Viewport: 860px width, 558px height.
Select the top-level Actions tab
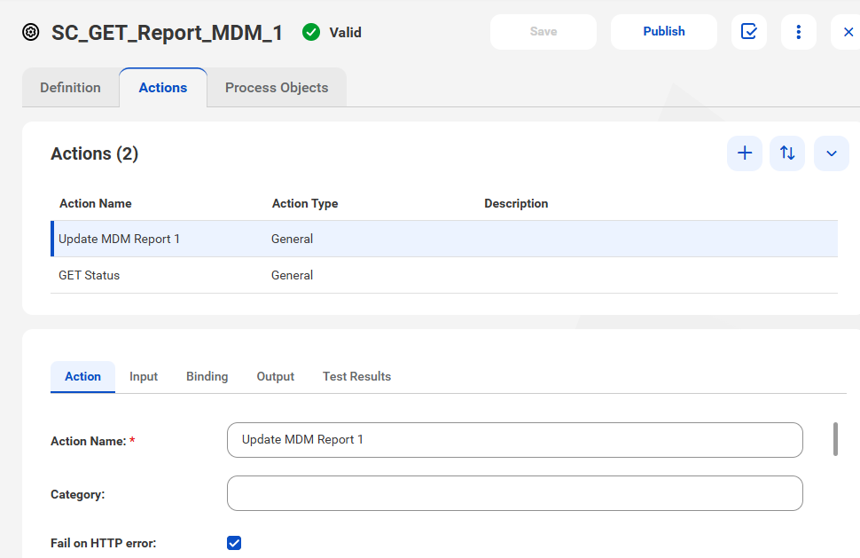(163, 88)
